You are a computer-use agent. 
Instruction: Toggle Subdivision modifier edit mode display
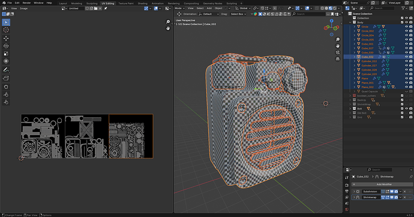pyautogui.click(x=388, y=191)
